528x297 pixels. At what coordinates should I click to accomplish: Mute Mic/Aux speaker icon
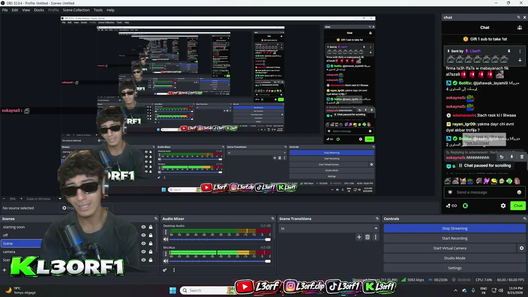(x=166, y=261)
